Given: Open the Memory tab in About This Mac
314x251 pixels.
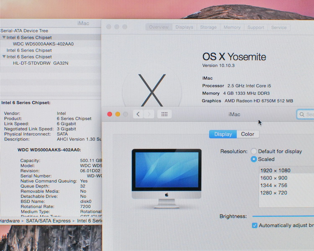Looking at the screenshot, I should pos(232,27).
